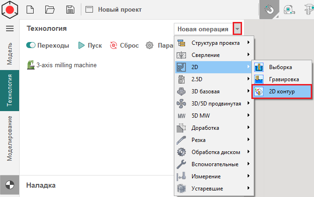Switch to the Моделирование tab
Image resolution: width=314 pixels, height=197 pixels.
point(9,138)
